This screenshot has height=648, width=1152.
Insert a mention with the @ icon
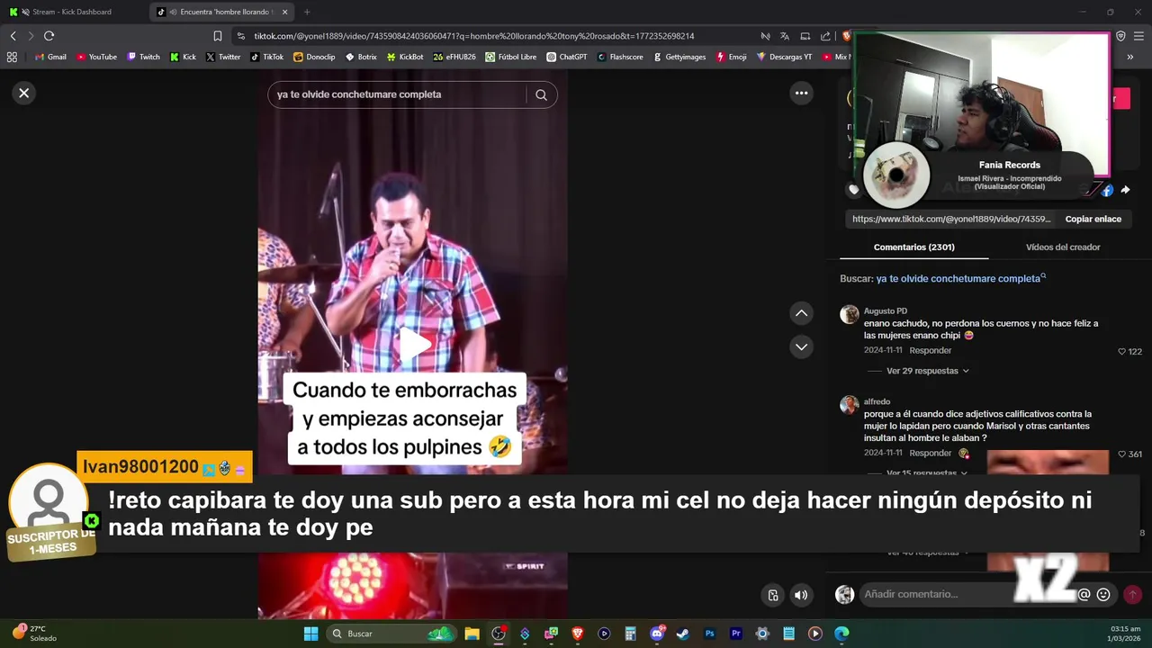pyautogui.click(x=1084, y=594)
